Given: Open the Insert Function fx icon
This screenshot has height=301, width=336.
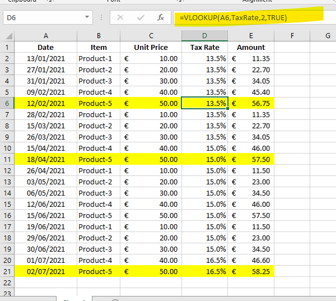Looking at the screenshot, I should coord(161,17).
